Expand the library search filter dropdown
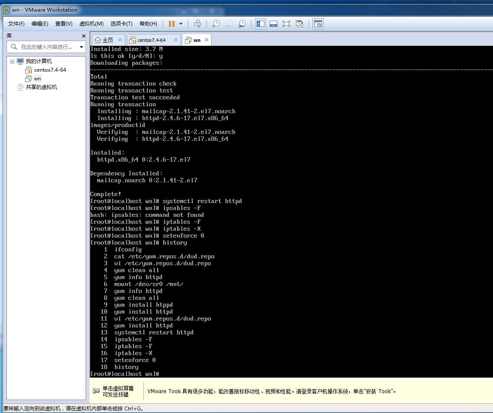Image resolution: width=493 pixels, height=413 pixels. pos(81,47)
